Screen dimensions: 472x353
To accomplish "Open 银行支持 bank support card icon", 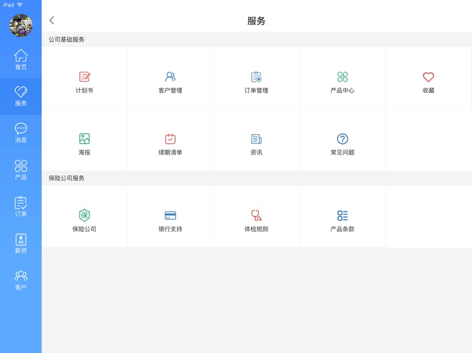I will point(171,215).
